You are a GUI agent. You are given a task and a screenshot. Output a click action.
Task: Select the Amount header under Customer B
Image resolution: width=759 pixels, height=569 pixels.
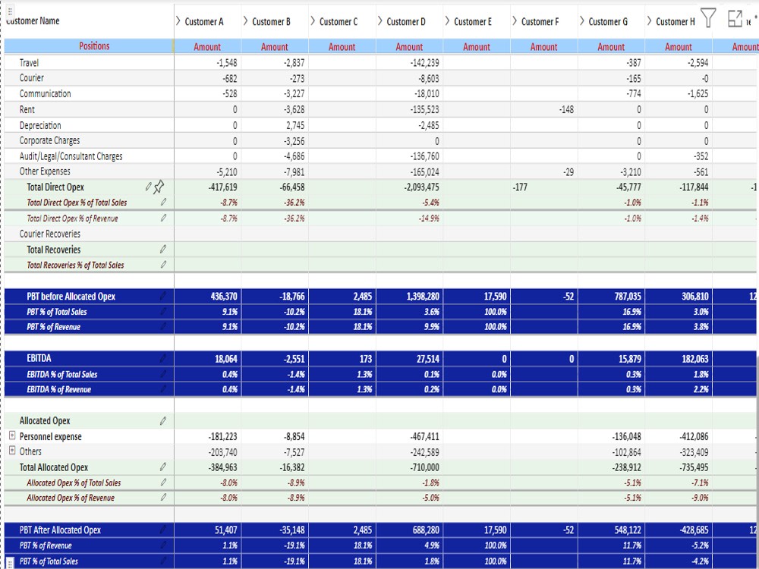pos(274,46)
